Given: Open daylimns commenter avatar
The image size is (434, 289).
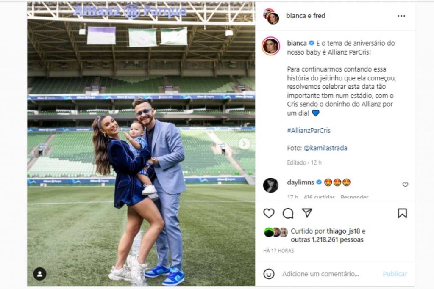Looking at the screenshot, I should 271,185.
